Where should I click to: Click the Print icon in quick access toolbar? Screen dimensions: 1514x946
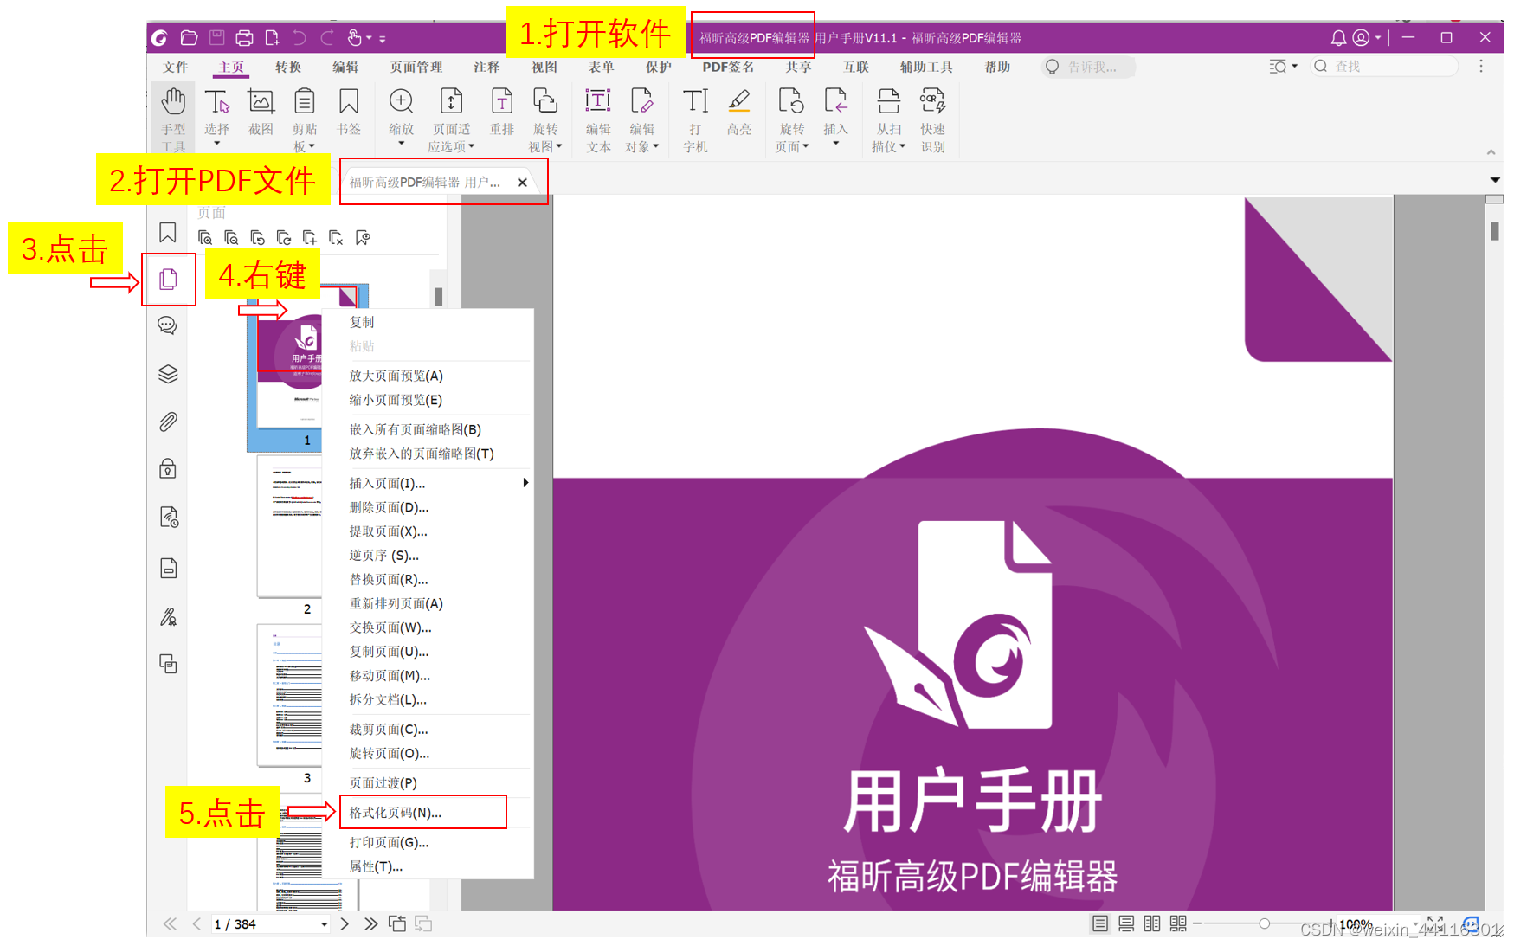[244, 37]
